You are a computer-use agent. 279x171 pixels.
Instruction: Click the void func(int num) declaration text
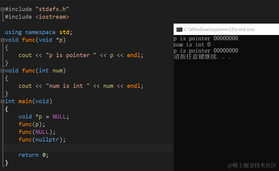(35, 71)
